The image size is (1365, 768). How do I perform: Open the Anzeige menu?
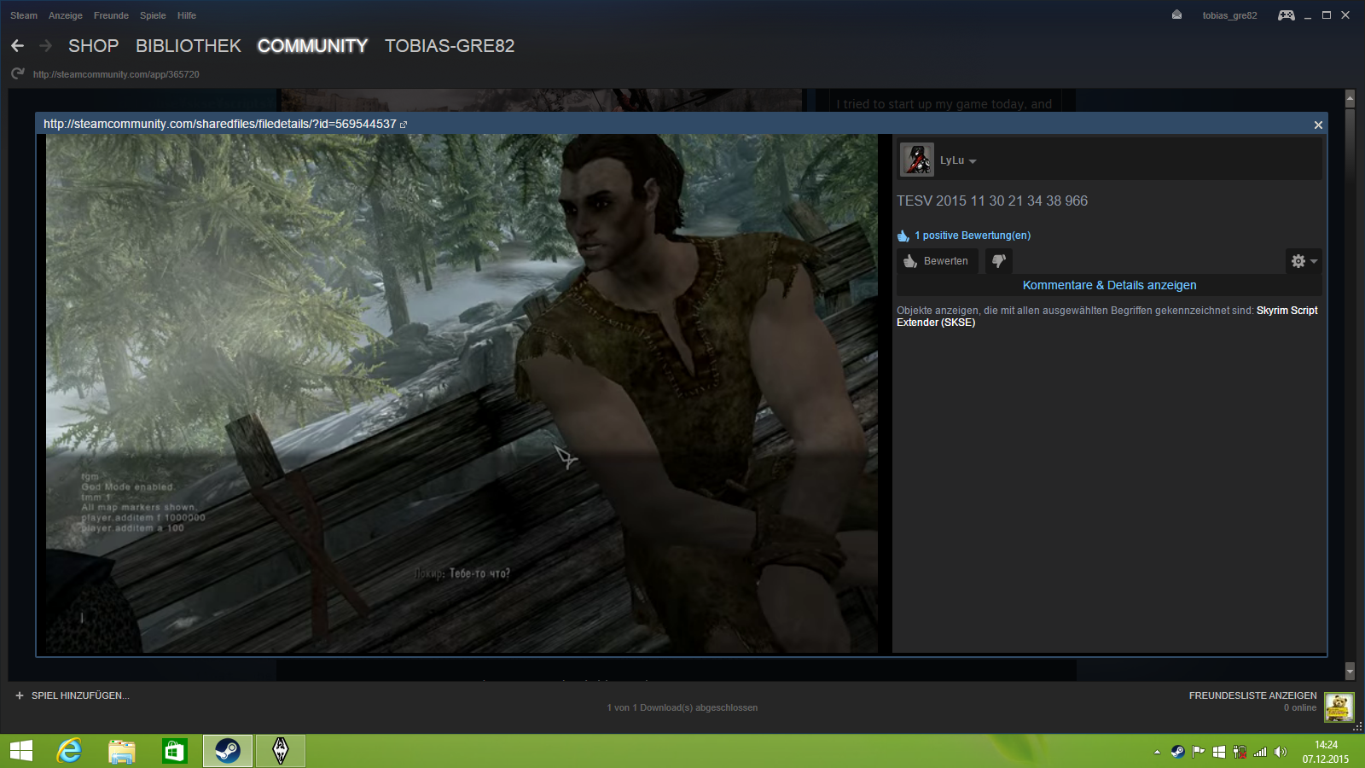pyautogui.click(x=66, y=15)
